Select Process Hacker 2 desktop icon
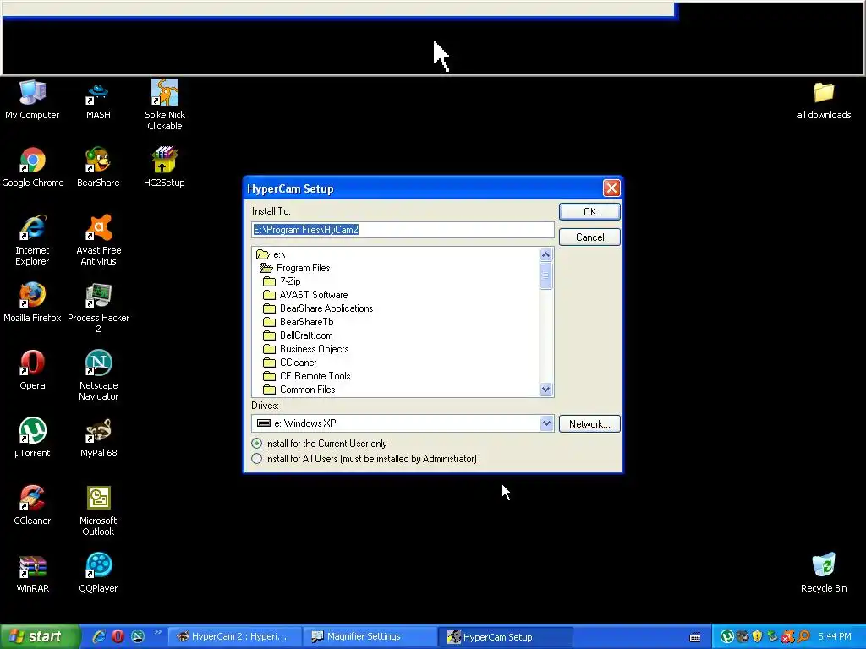 (98, 308)
